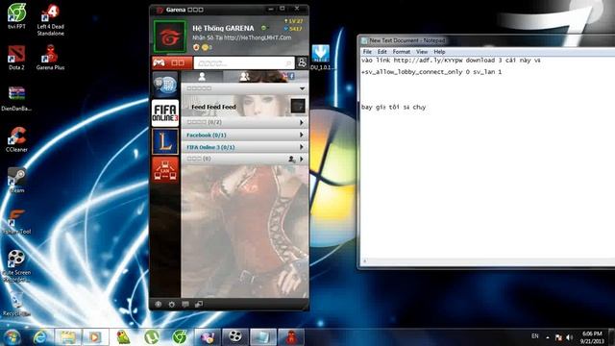Open the film reel recorder taskbar button
The width and height of the screenshot is (615, 346).
click(234, 337)
